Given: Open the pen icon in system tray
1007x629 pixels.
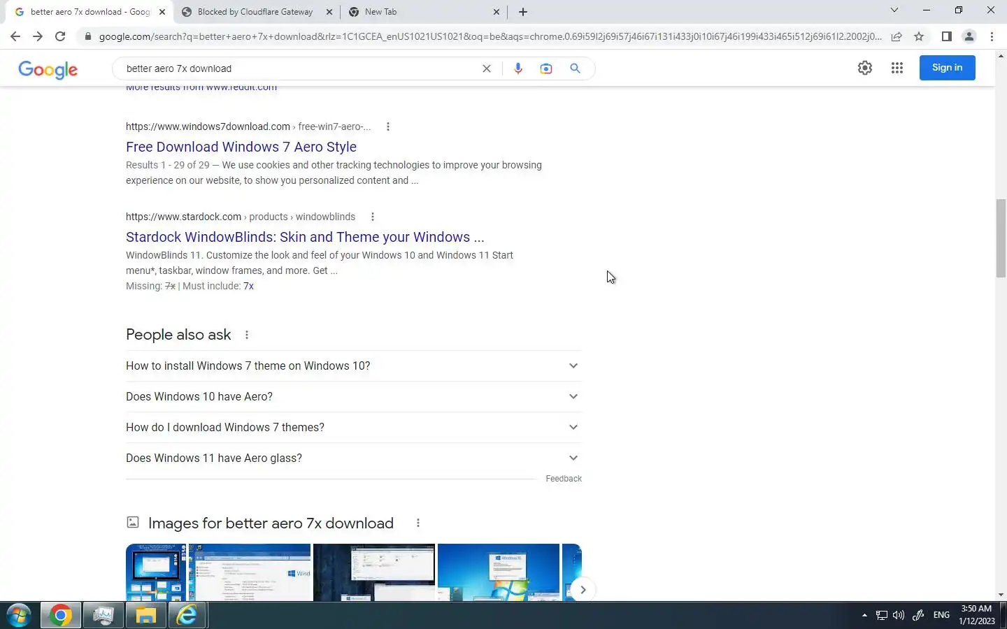Looking at the screenshot, I should (x=918, y=615).
